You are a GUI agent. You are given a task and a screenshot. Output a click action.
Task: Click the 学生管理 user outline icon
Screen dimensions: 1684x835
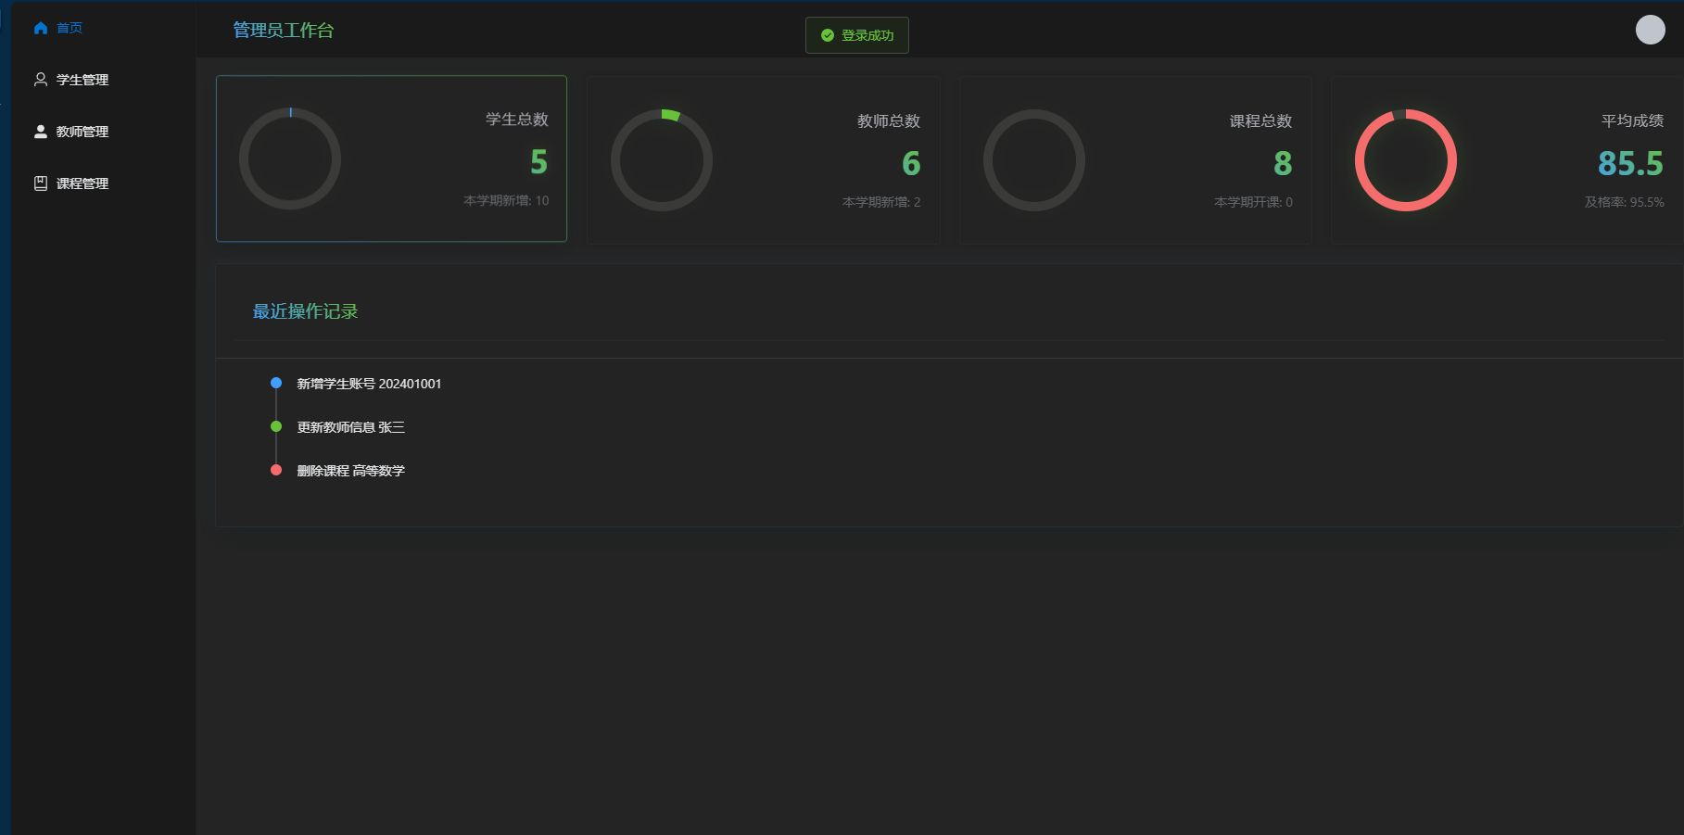pos(41,80)
